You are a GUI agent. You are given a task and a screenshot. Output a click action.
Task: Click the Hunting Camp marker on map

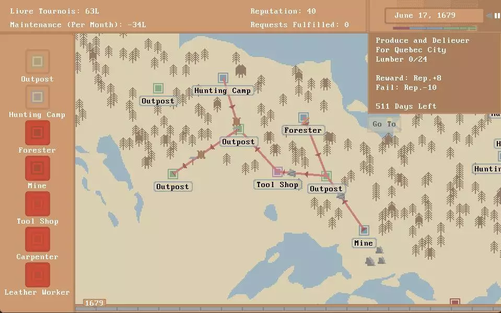pos(223,78)
